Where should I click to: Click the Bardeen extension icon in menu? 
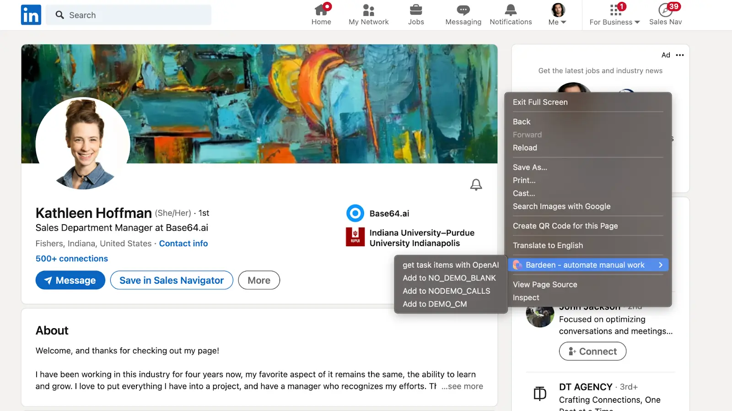click(517, 265)
